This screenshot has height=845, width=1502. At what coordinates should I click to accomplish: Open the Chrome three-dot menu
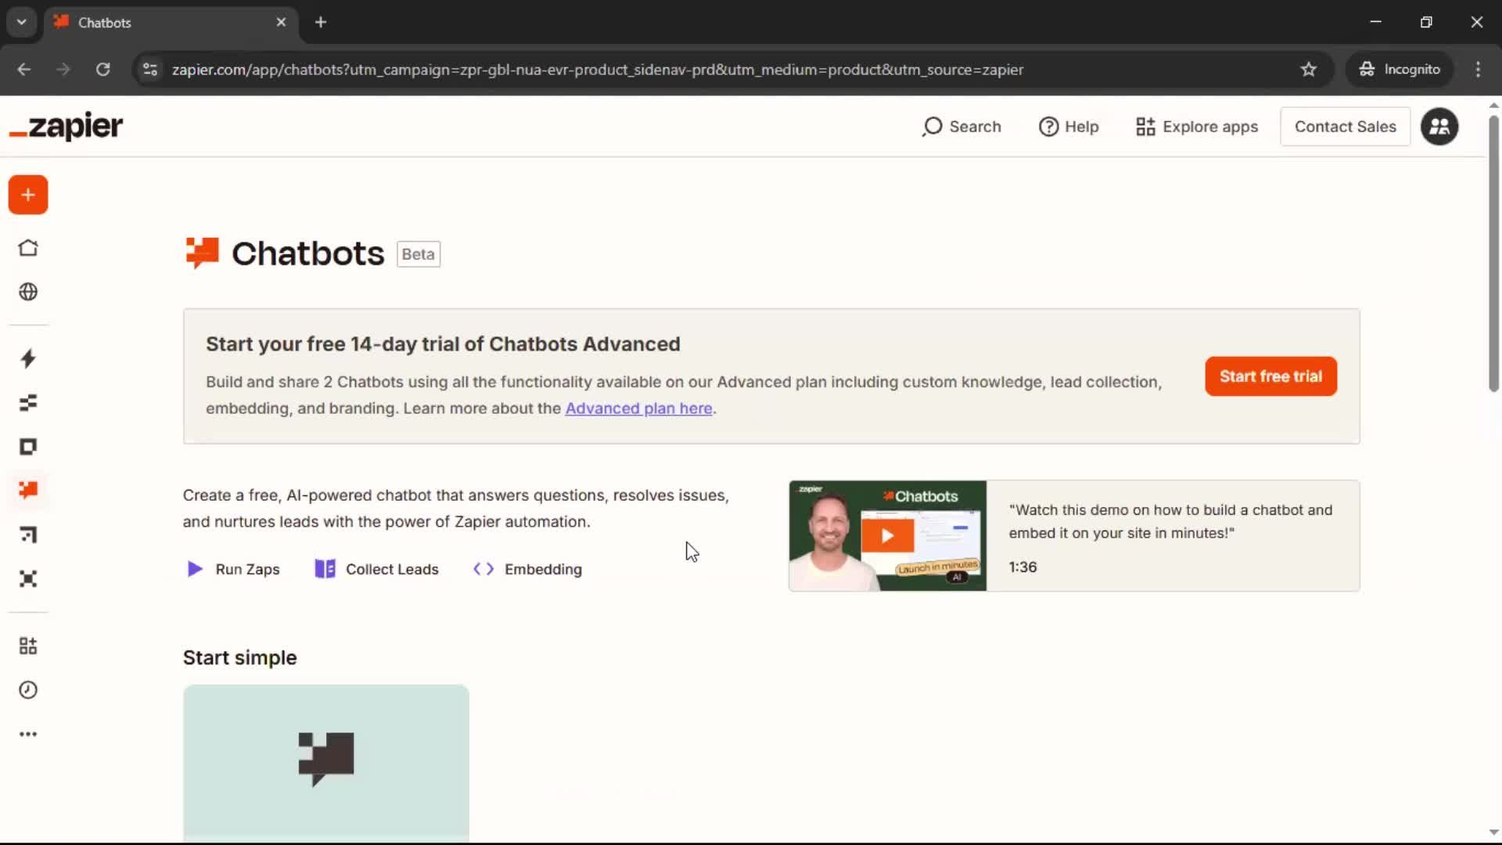coord(1478,70)
